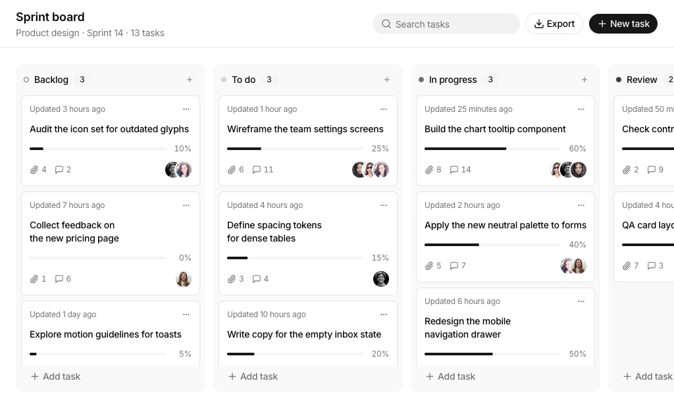The height and width of the screenshot is (408, 674).
Task: View comments on Collect feedback card
Action: (x=63, y=279)
